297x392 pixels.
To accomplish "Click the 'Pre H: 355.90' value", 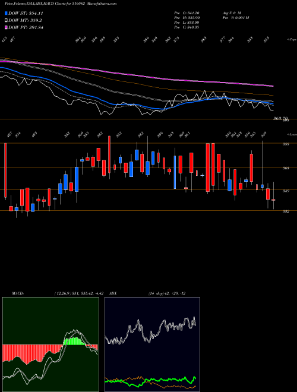I will pyautogui.click(x=187, y=18).
